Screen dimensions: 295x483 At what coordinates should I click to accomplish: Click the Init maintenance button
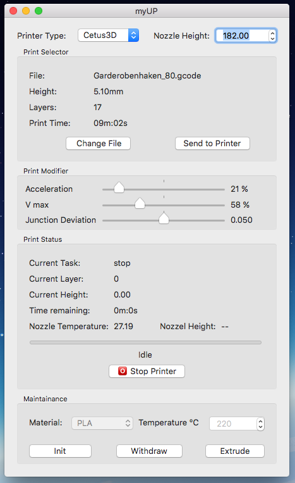(x=60, y=451)
